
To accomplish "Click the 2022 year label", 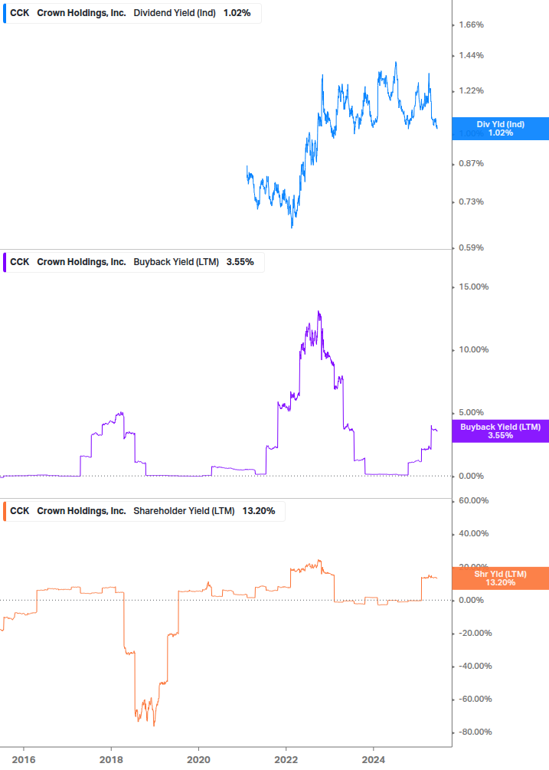I will click(286, 760).
